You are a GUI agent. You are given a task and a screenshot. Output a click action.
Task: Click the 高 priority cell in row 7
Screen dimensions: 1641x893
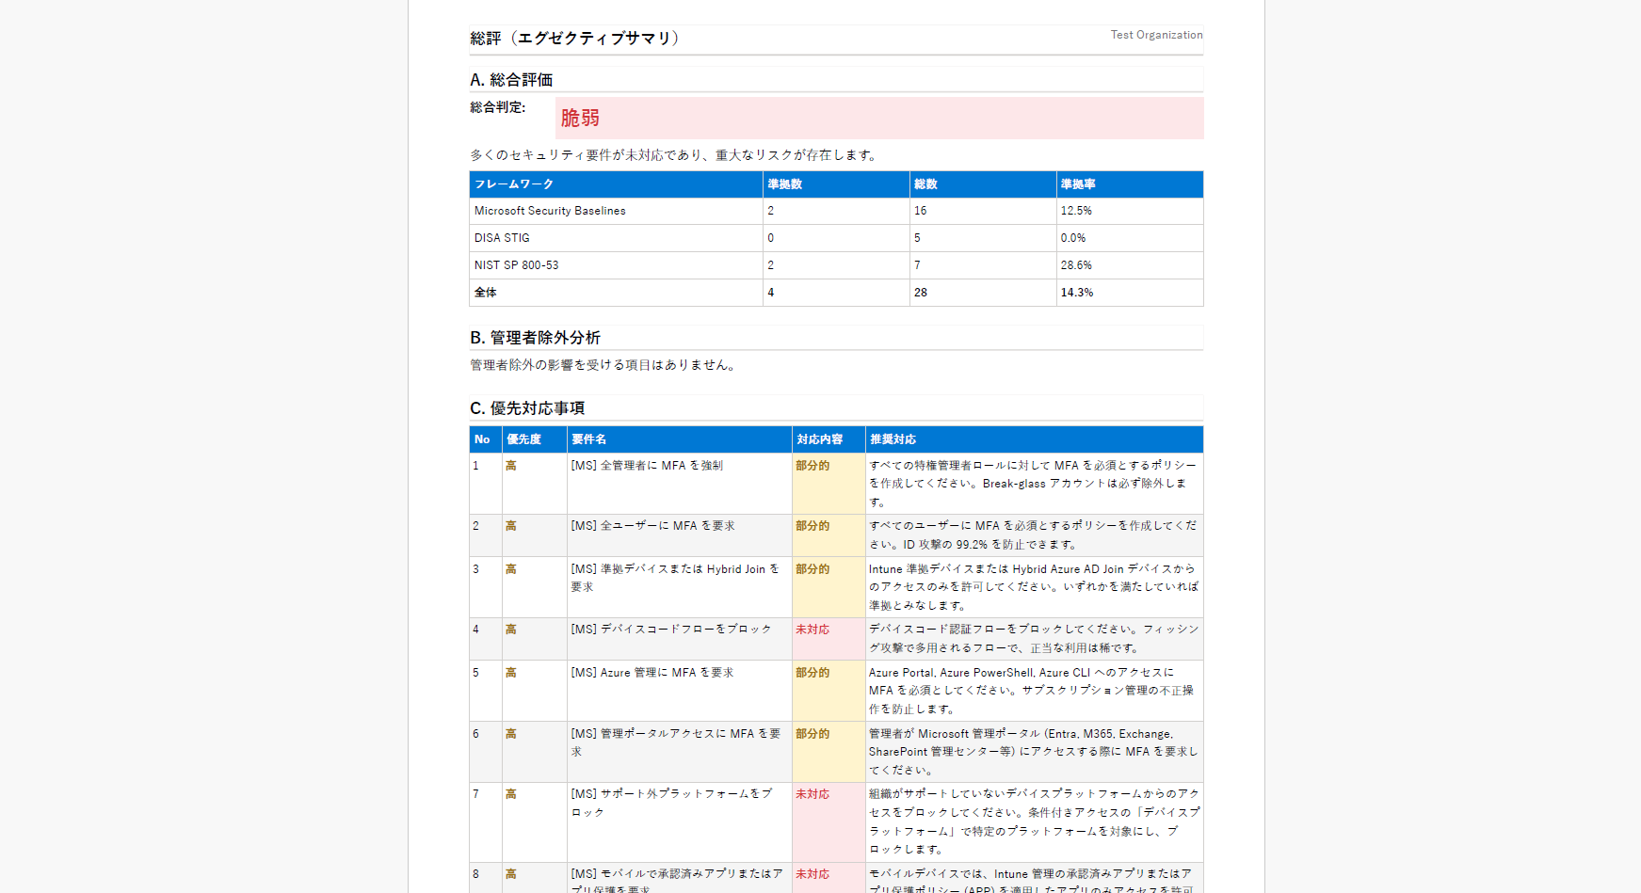[x=510, y=794]
